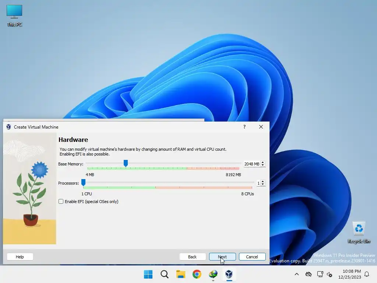Decrease Base Memory with down arrow
Image resolution: width=377 pixels, height=283 pixels.
[x=263, y=165]
